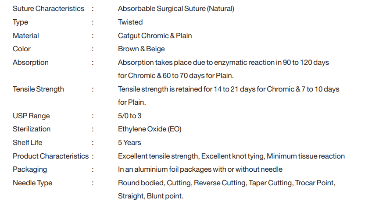The height and width of the screenshot is (205, 372).
Task: Click the 'Sterilization' label
Action: coord(32,129)
